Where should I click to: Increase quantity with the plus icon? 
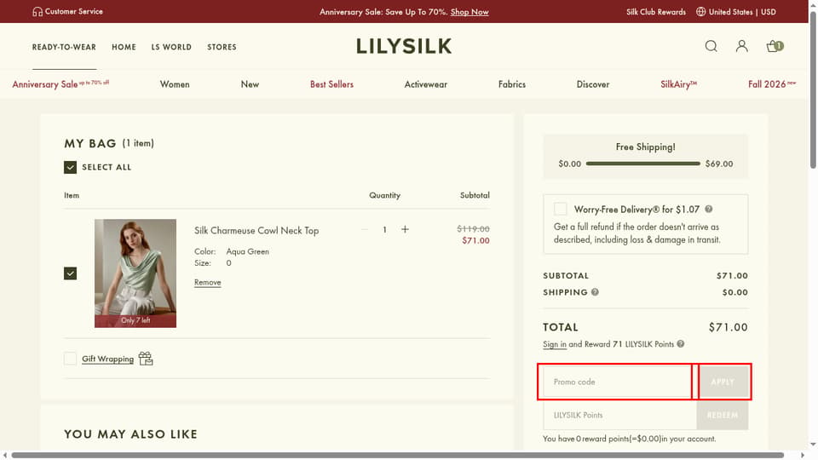point(405,229)
